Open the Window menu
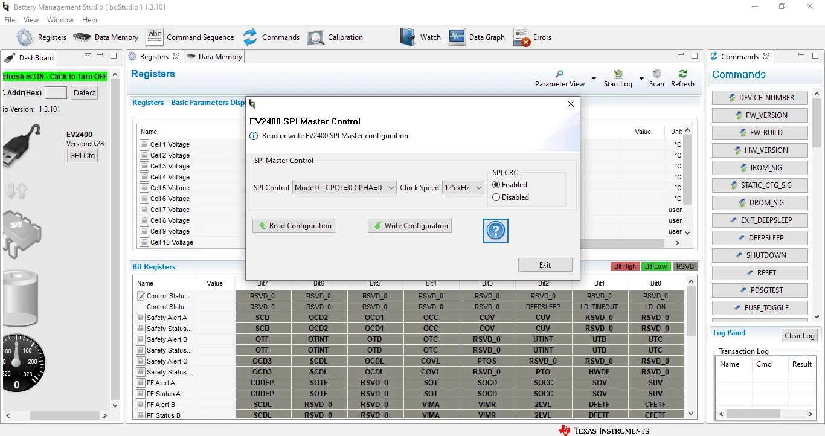Viewport: 825px width, 436px height. click(60, 20)
